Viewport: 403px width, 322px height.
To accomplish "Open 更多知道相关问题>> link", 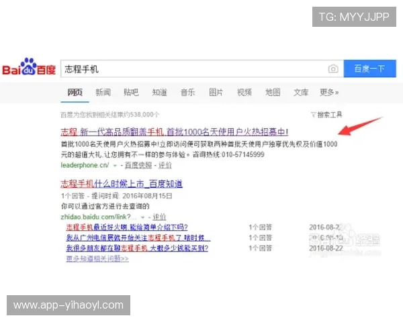I will (x=97, y=258).
